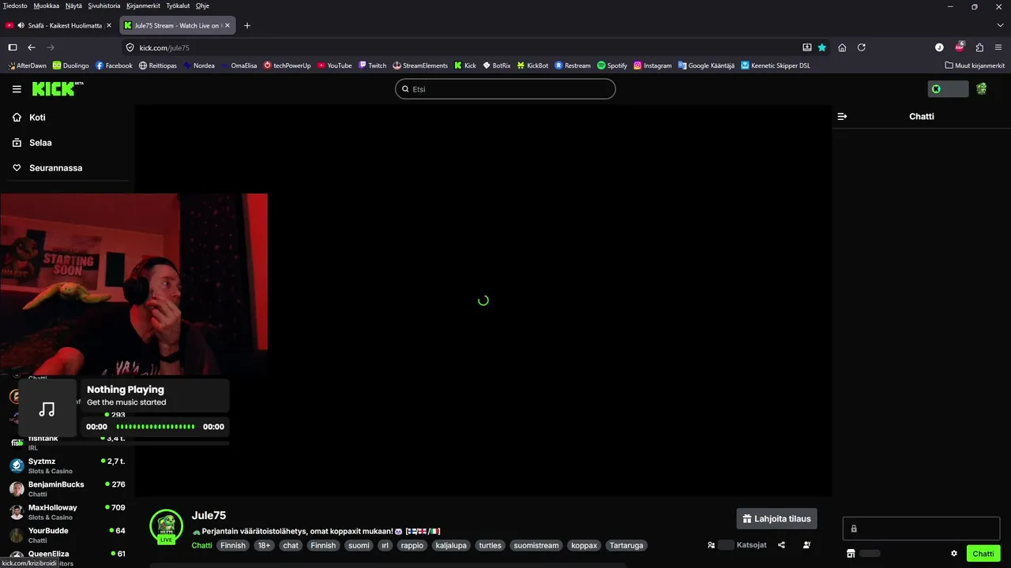
Task: Click the green Chatti category link
Action: [x=201, y=545]
